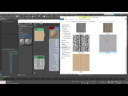Screen dimensions: 128x96
Task: Activate the Unlink Selection tool
Action: pyautogui.click(x=7, y=16)
